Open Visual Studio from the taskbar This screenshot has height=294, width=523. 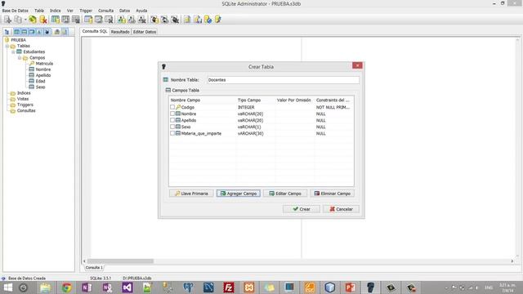coord(127,287)
